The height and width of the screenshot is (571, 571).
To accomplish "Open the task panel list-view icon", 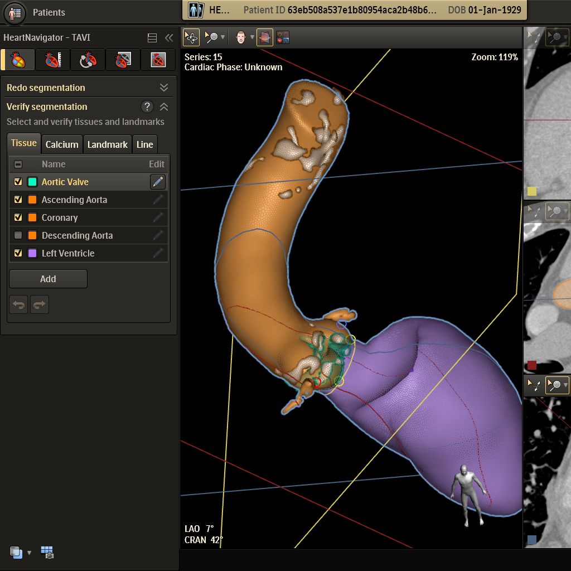I will pos(152,38).
